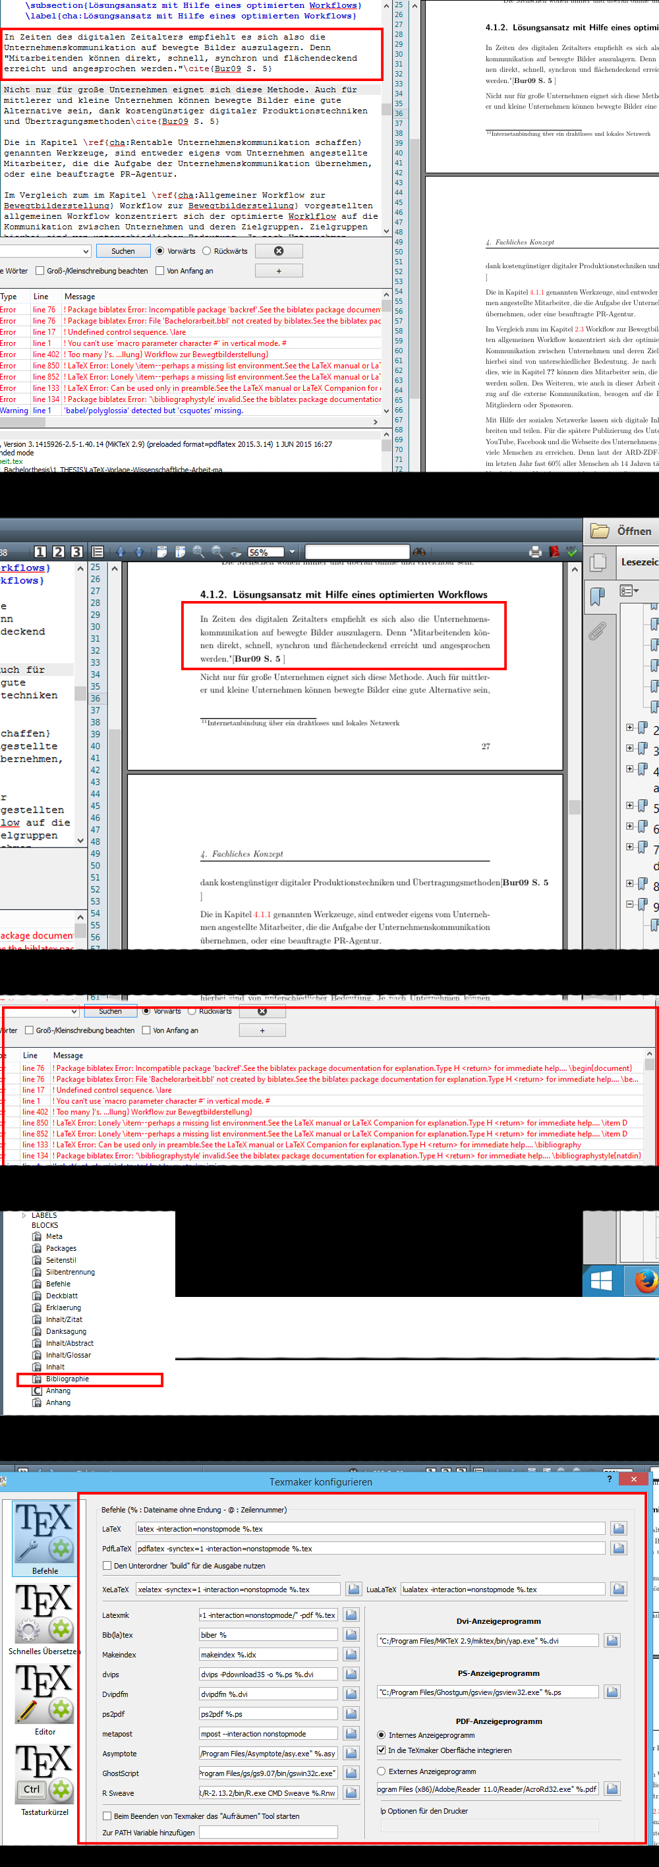Viewport: 659px width, 1867px height.
Task: Select the Bibliographie block in structure tree
Action: tap(67, 1379)
